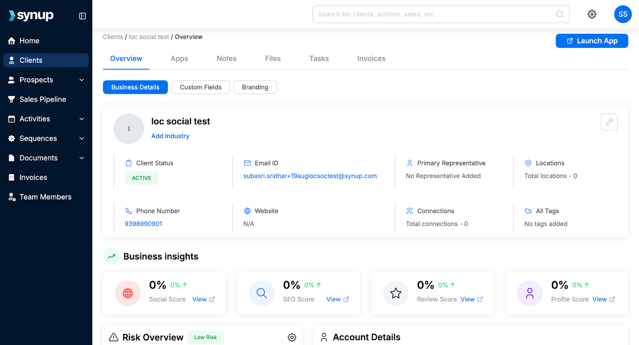Click the Social Score globe icon
Image resolution: width=639 pixels, height=345 pixels.
128,293
